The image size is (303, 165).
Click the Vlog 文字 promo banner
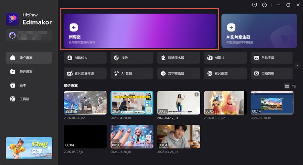coord(29,148)
